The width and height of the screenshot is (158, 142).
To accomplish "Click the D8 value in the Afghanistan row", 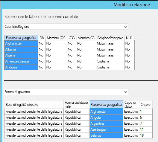I will (42, 43).
